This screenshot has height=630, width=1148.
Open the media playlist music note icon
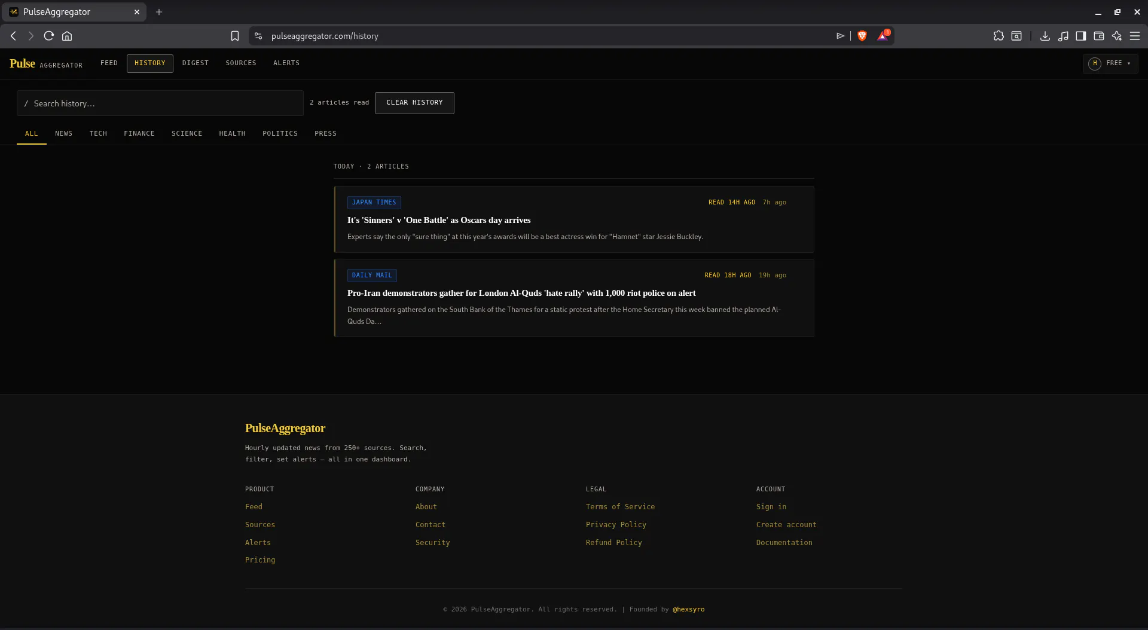[x=1063, y=36]
